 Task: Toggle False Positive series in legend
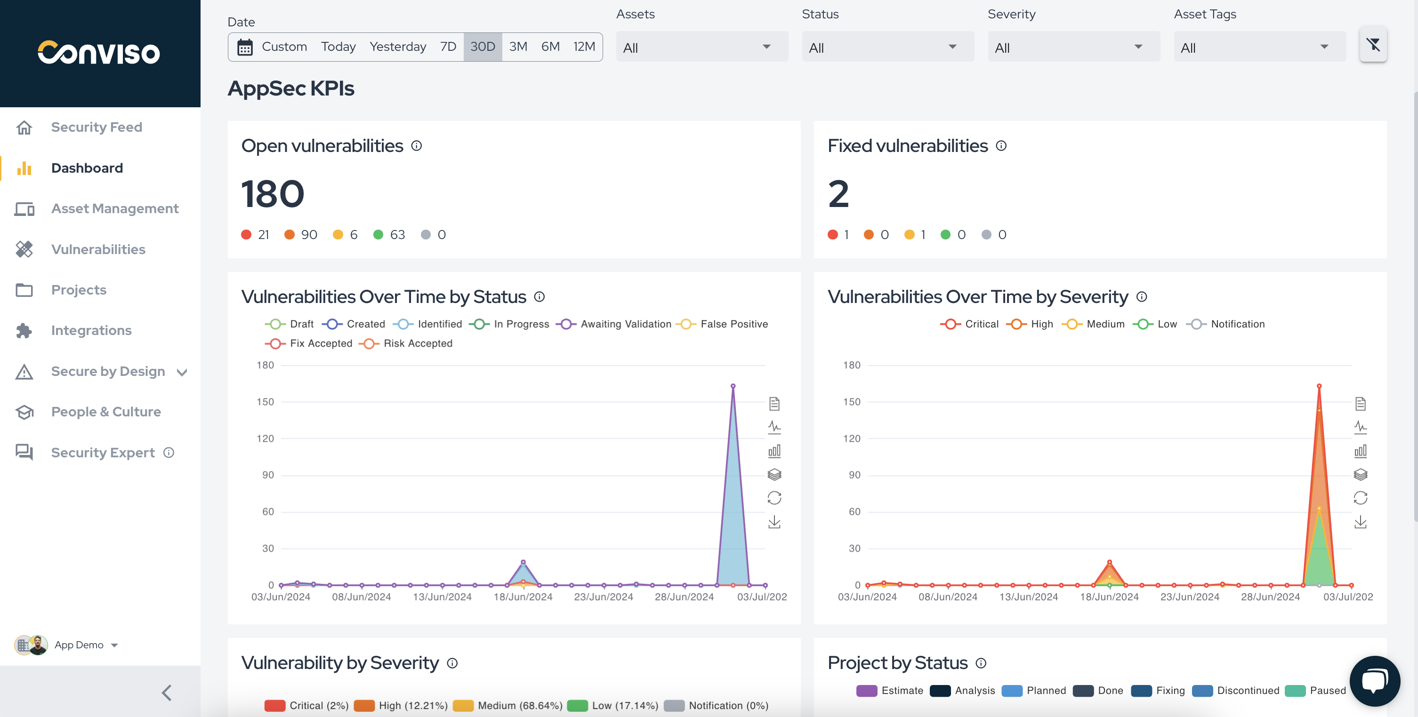(722, 324)
